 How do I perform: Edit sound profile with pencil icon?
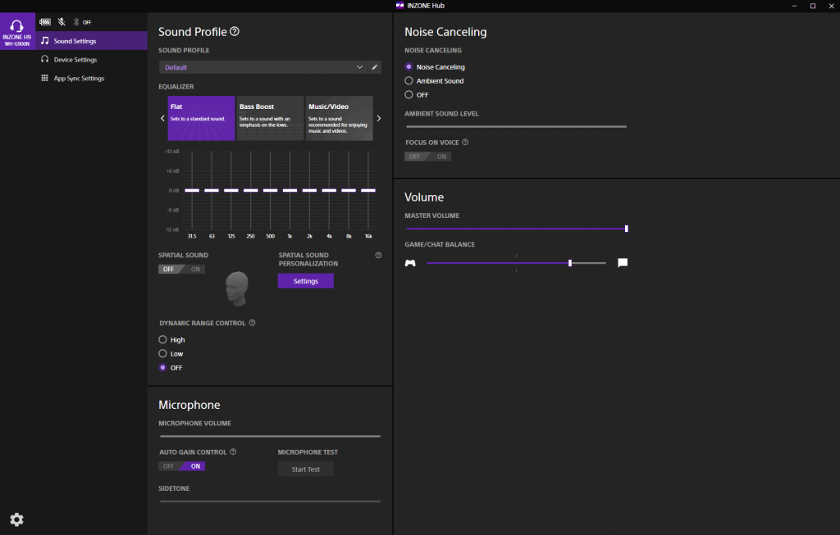375,67
